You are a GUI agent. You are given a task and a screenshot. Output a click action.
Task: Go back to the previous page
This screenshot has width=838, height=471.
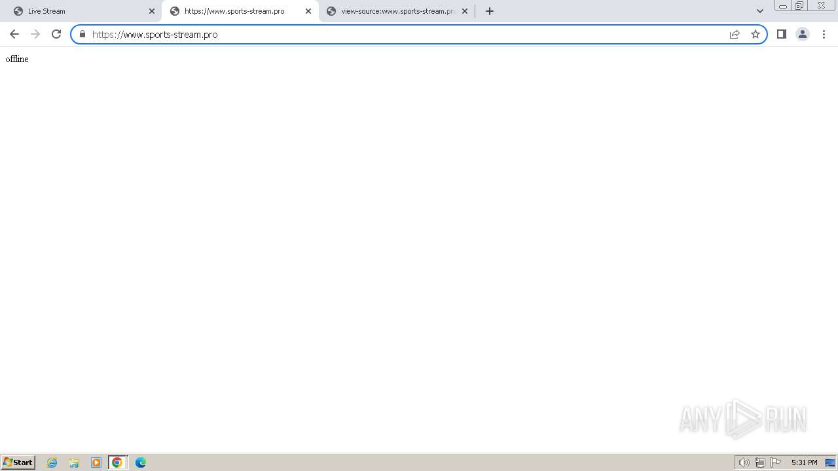coord(14,34)
